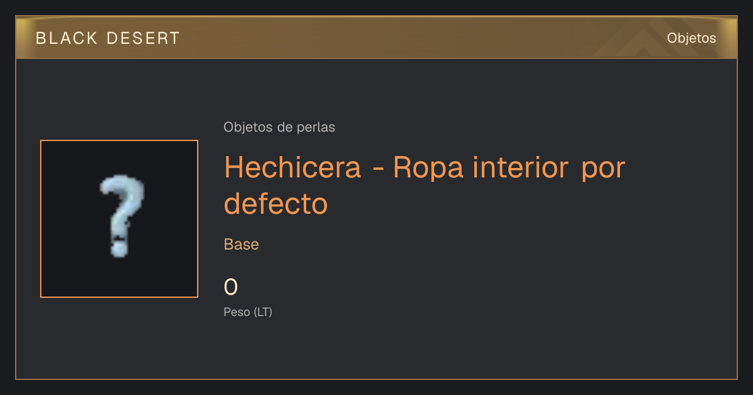Open the item thumbnail with the orange border

119,219
